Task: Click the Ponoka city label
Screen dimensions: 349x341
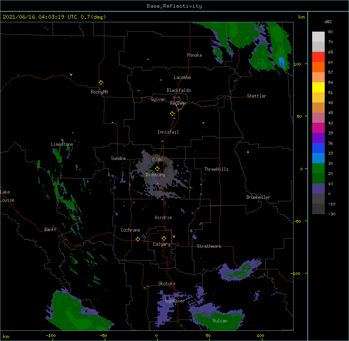Action: [194, 55]
